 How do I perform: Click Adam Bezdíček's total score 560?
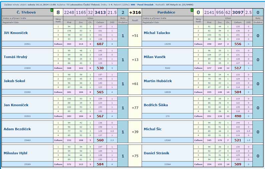(x=100, y=140)
